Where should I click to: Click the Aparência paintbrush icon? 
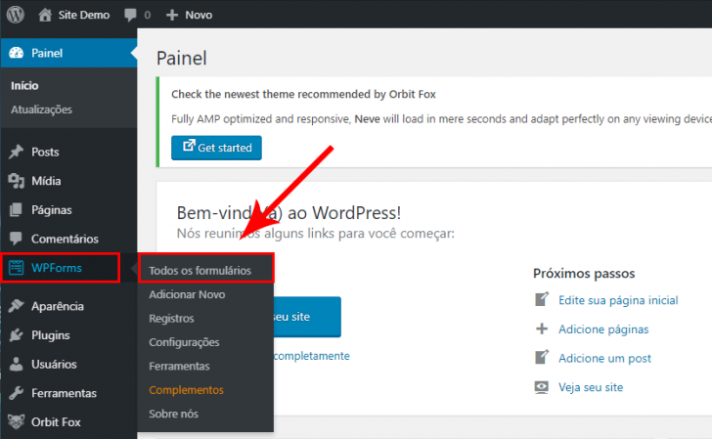click(x=16, y=306)
